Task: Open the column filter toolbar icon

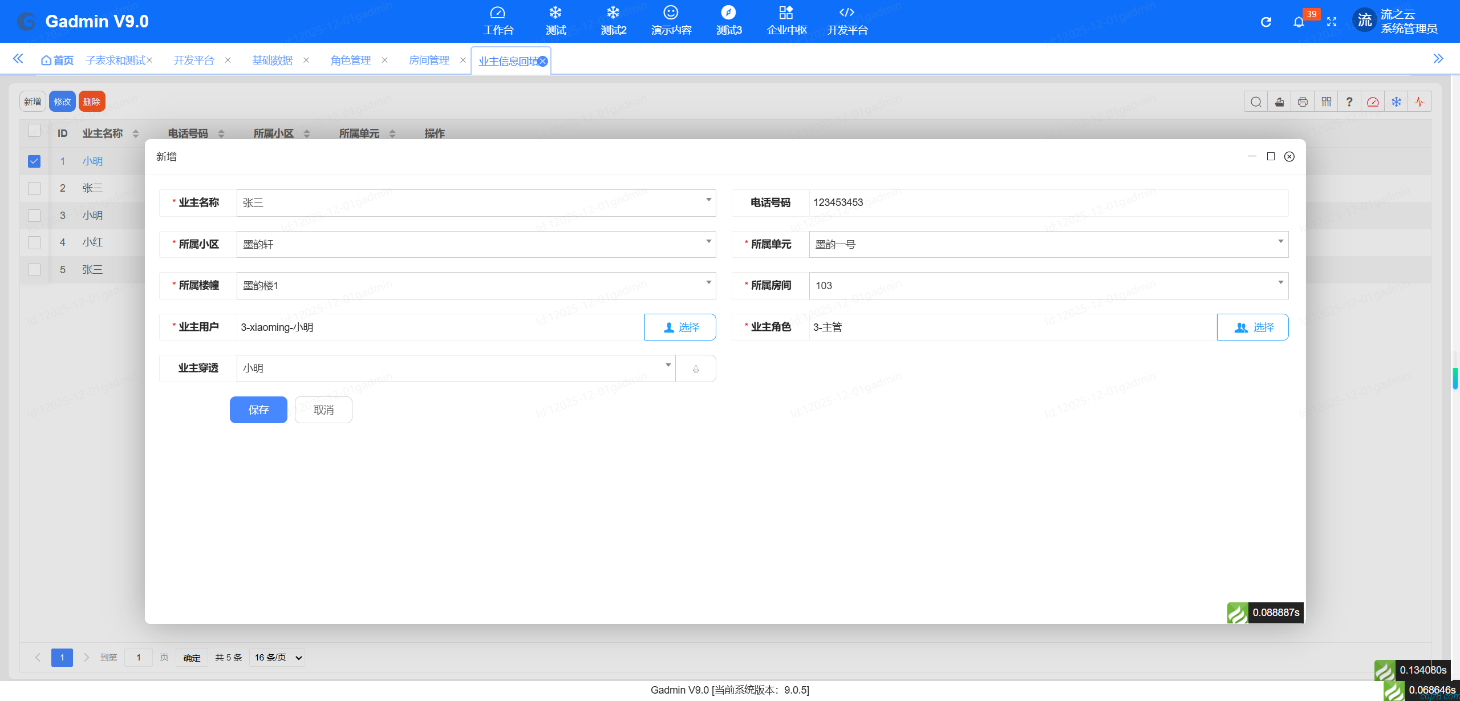Action: point(1326,102)
